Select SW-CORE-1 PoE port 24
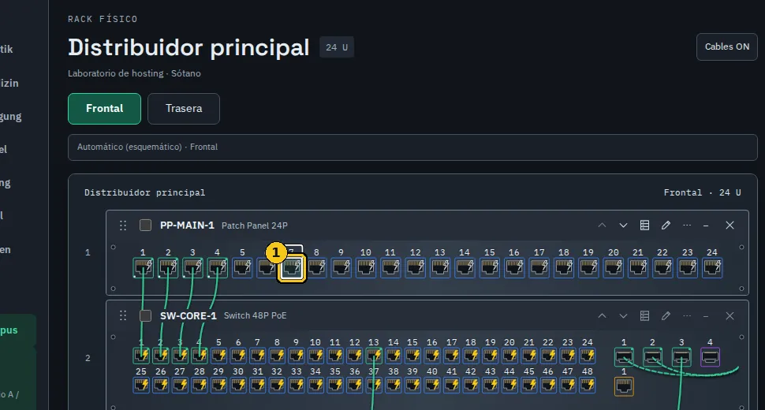 [x=587, y=356]
